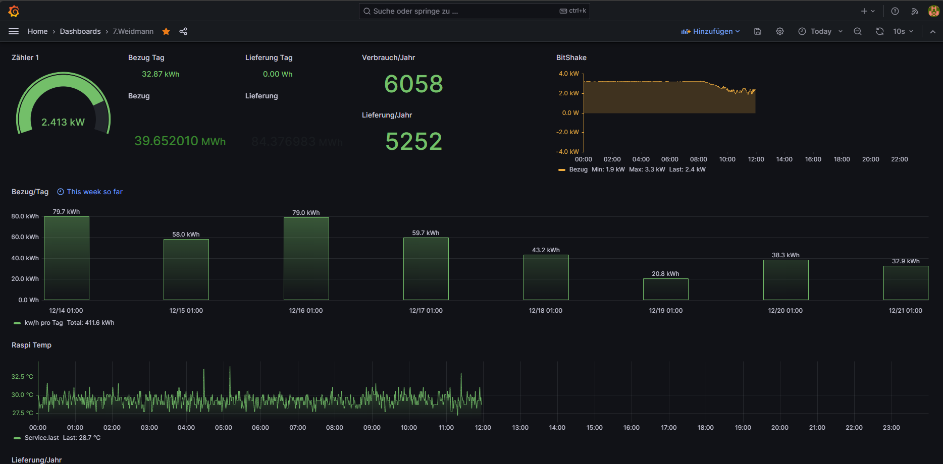Zoom out the time range
The width and height of the screenshot is (943, 464).
pos(858,31)
